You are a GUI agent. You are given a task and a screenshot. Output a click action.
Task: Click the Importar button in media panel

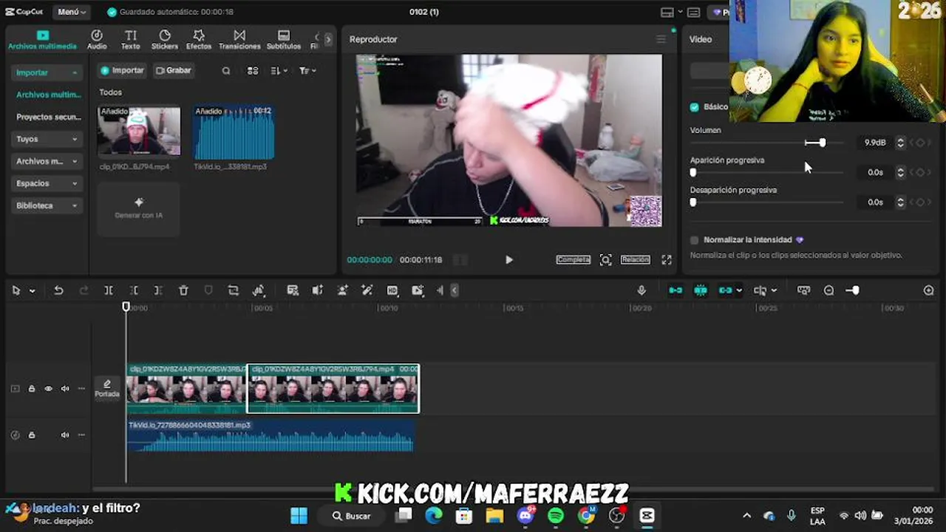point(123,70)
